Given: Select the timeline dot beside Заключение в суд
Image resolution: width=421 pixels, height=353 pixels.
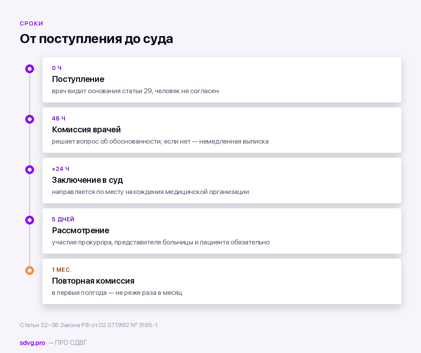Looking at the screenshot, I should 29,169.
